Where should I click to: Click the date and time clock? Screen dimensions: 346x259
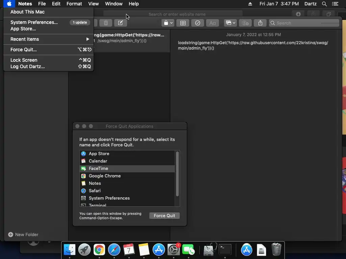279,4
